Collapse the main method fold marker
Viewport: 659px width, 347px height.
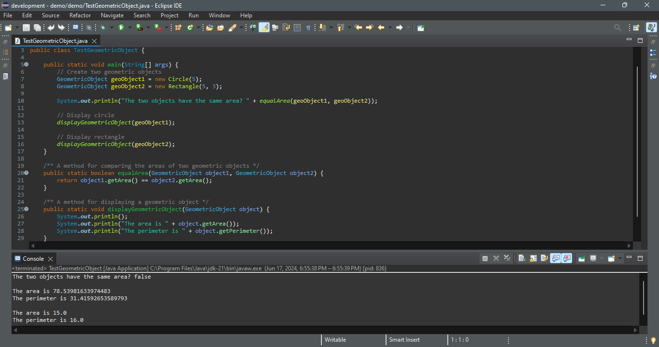tap(27, 65)
